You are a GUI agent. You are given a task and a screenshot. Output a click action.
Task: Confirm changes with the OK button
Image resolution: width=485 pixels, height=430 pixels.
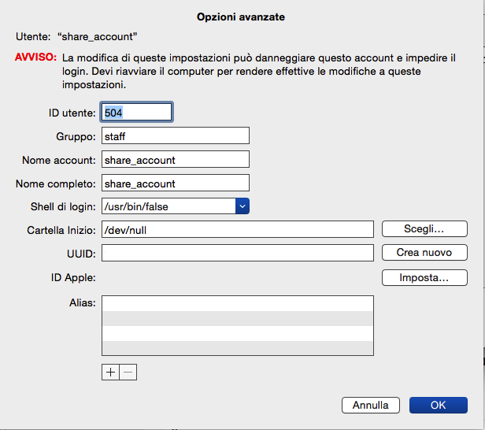click(439, 406)
